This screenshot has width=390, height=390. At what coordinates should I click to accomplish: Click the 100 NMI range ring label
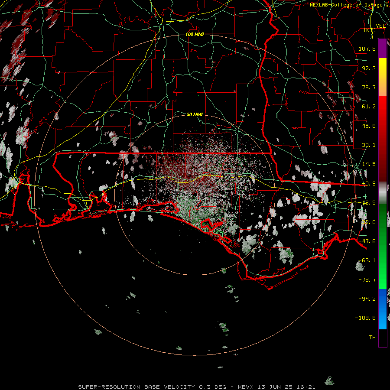pos(195,34)
